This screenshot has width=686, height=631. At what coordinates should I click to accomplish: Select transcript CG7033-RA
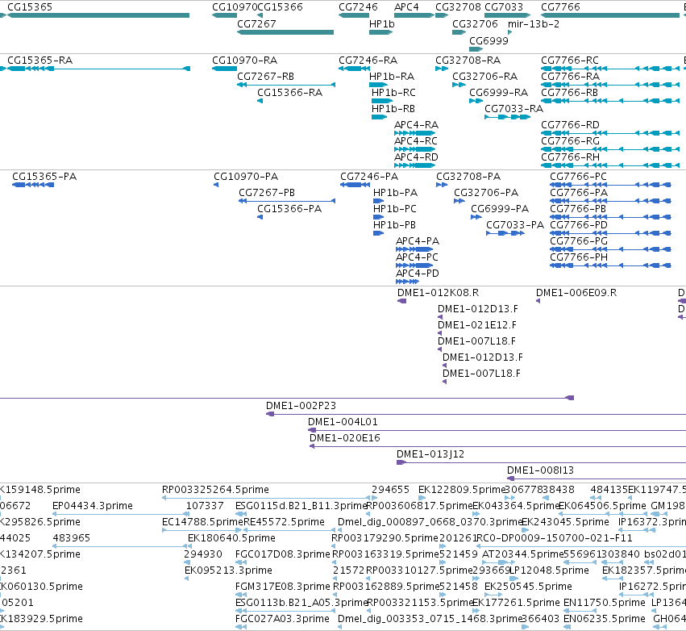click(x=508, y=117)
